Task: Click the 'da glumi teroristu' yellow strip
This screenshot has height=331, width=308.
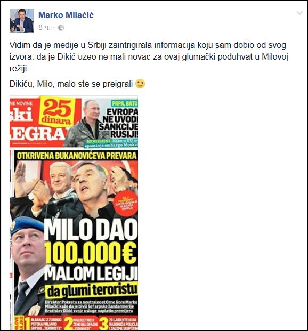Action: pos(92,290)
